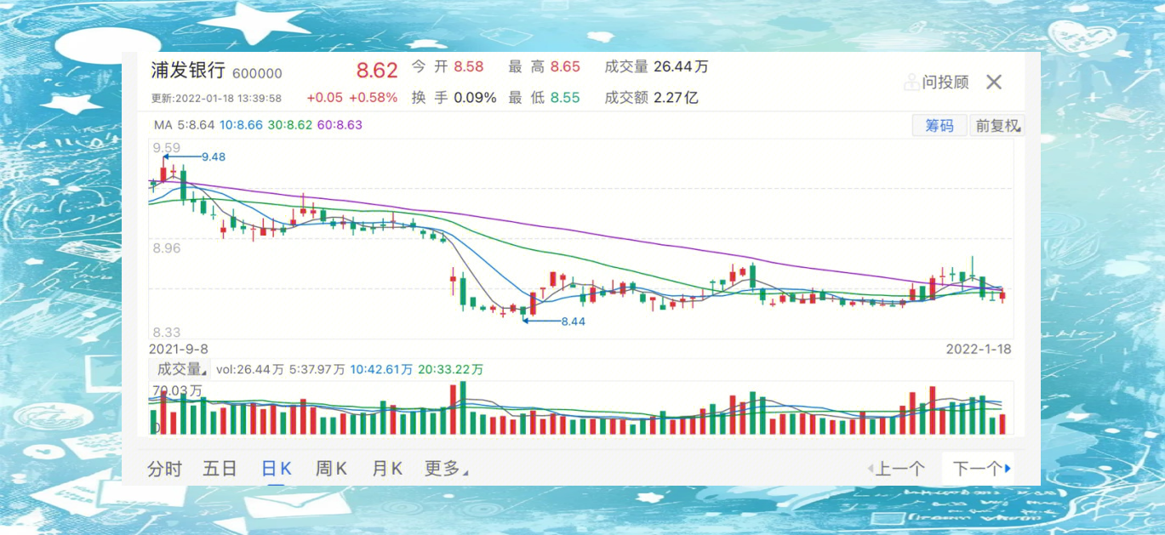The image size is (1165, 535).
Task: Click the 筹码 chip distribution button
Action: pos(939,126)
